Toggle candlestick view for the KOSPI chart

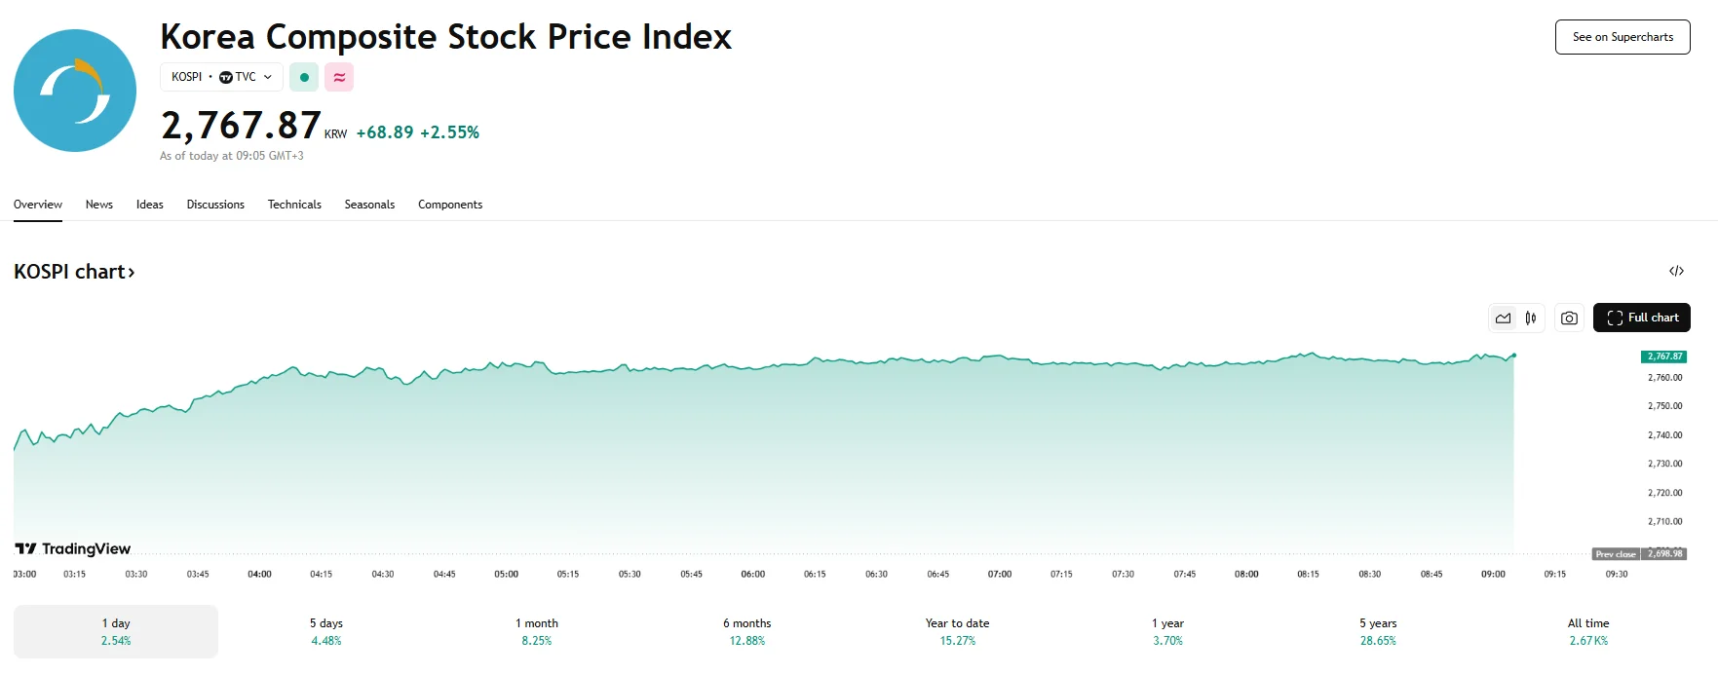pyautogui.click(x=1530, y=318)
